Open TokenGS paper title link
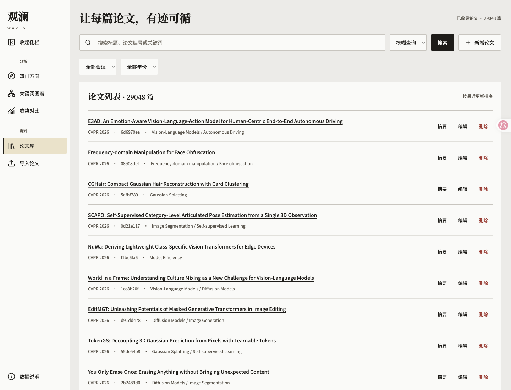Screen dimensions: 511x390 [x=182, y=341]
